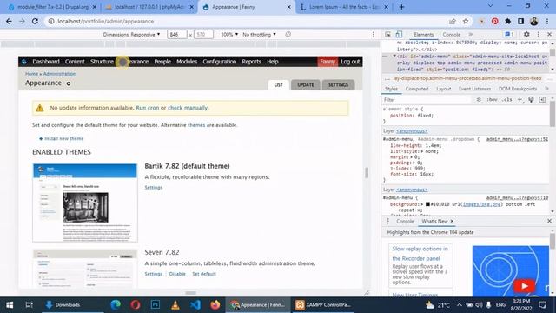Click the viewport width input field showing 846
This screenshot has height=313, width=556.
pyautogui.click(x=177, y=35)
